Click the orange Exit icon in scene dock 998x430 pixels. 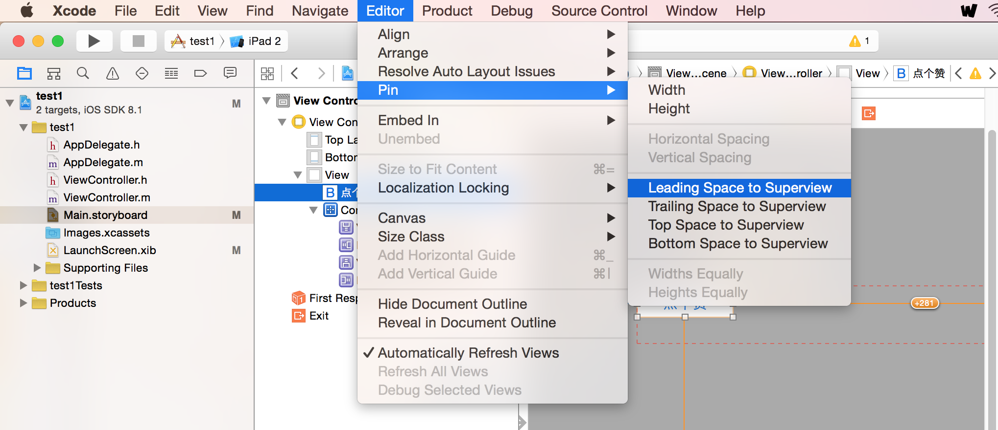tap(869, 113)
